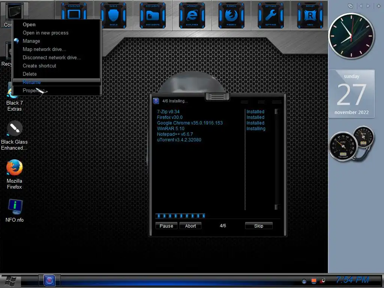
Task: Open the Documents folder dock icon
Action: [x=153, y=15]
